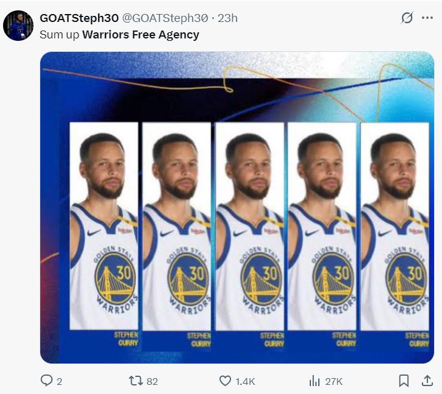The height and width of the screenshot is (394, 442).
Task: Open the 23h timestamp link
Action: (x=228, y=18)
